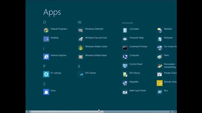The image size is (202, 113).
Task: Click the scrollbar left arrow
Action: (x=28, y=112)
